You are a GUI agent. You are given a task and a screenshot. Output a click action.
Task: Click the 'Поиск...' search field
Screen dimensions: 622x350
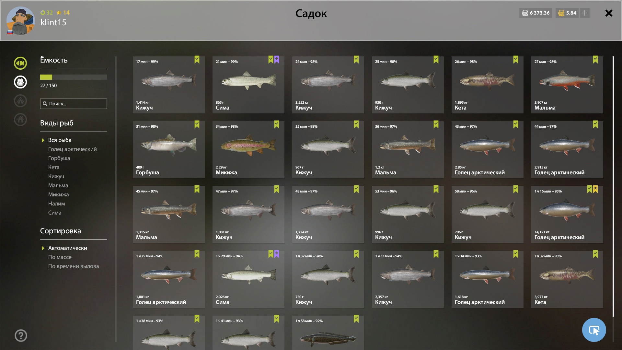[x=74, y=104]
